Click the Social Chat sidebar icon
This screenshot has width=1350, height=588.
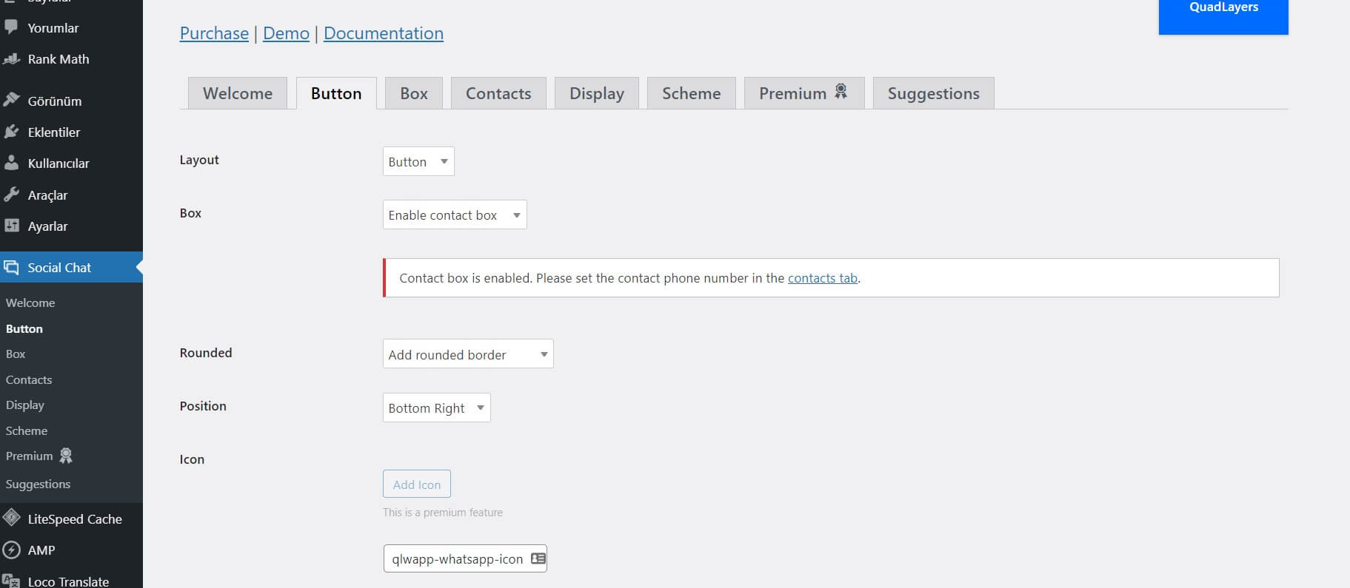pyautogui.click(x=12, y=267)
